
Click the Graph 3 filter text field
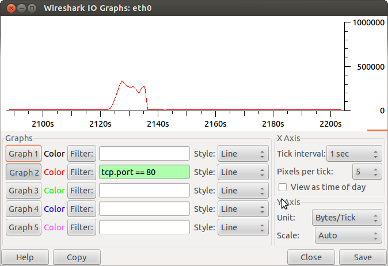(144, 191)
